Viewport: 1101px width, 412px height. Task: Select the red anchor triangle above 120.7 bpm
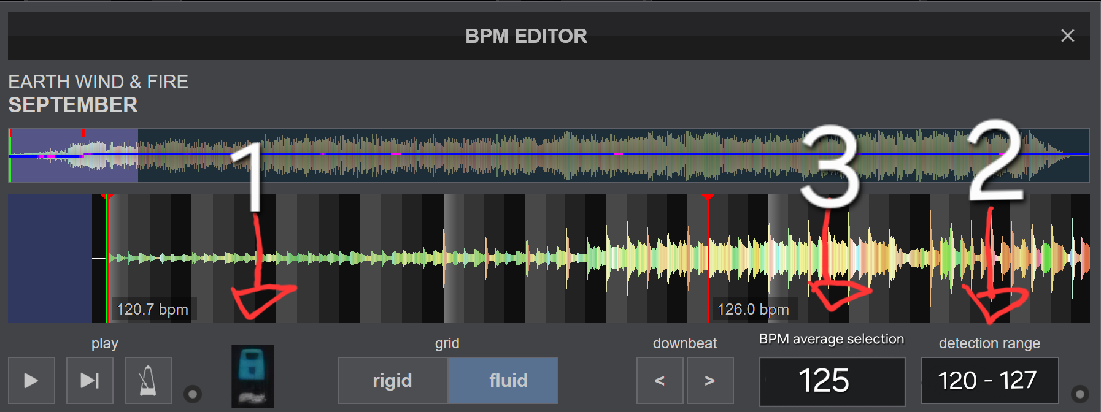pyautogui.click(x=107, y=197)
